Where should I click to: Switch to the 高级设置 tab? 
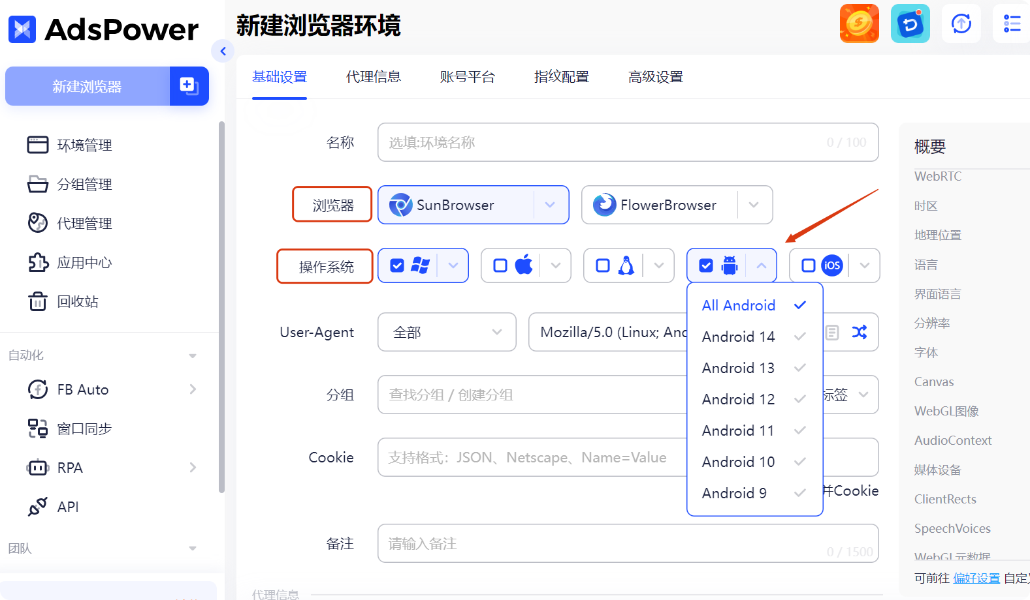pyautogui.click(x=656, y=77)
